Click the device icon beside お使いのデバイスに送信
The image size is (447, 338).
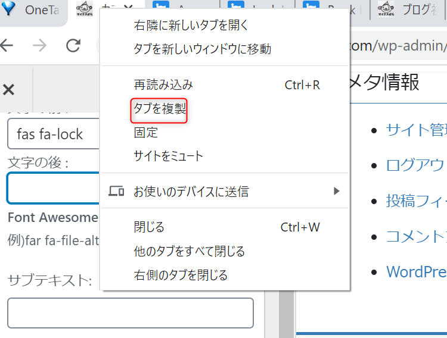click(116, 191)
